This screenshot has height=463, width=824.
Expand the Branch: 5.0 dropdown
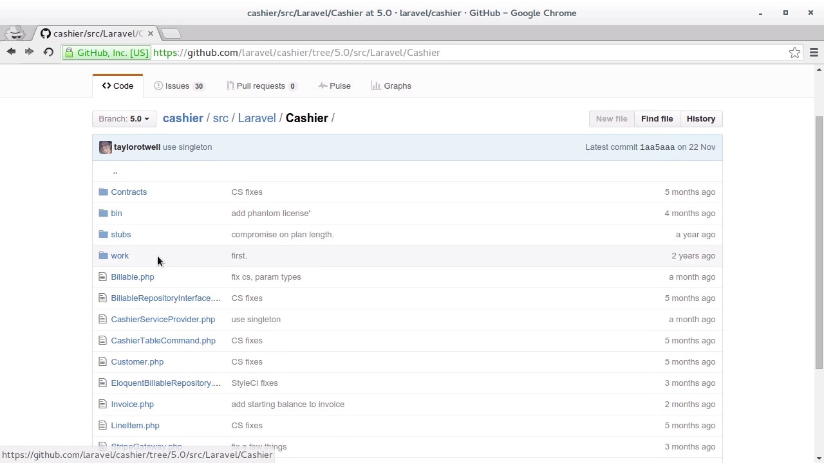tap(124, 118)
